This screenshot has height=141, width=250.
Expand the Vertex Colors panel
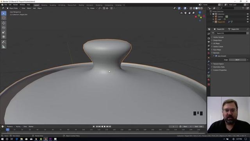(x=218, y=47)
